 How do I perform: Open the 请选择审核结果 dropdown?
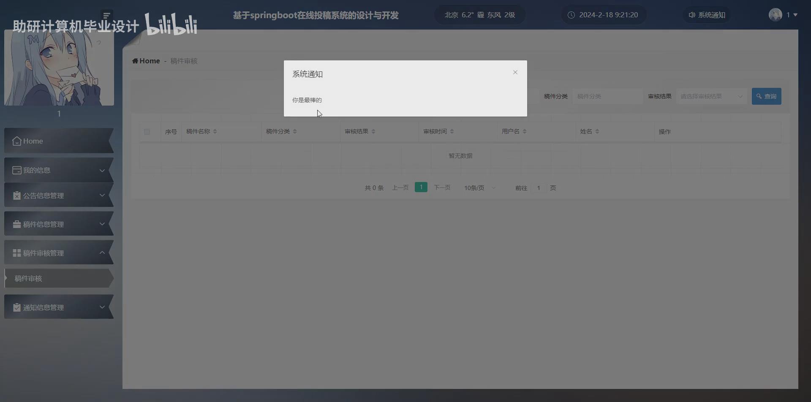click(x=711, y=96)
